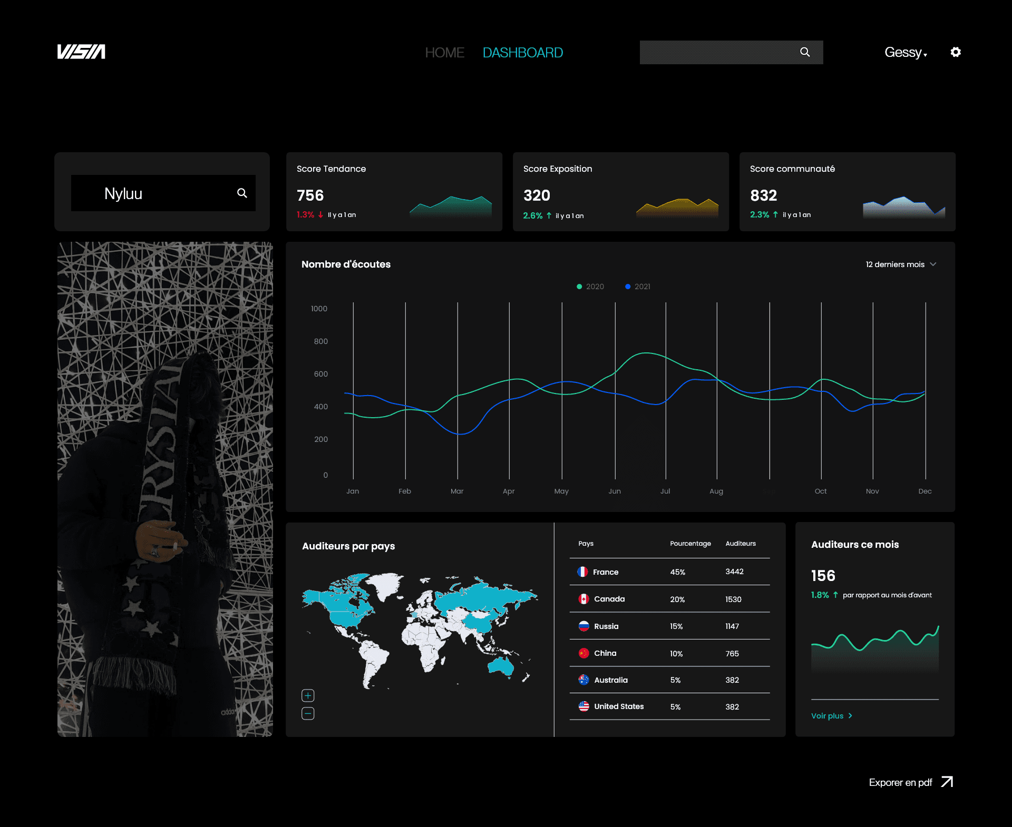Click the VISIA logo
This screenshot has width=1012, height=827.
coord(81,52)
